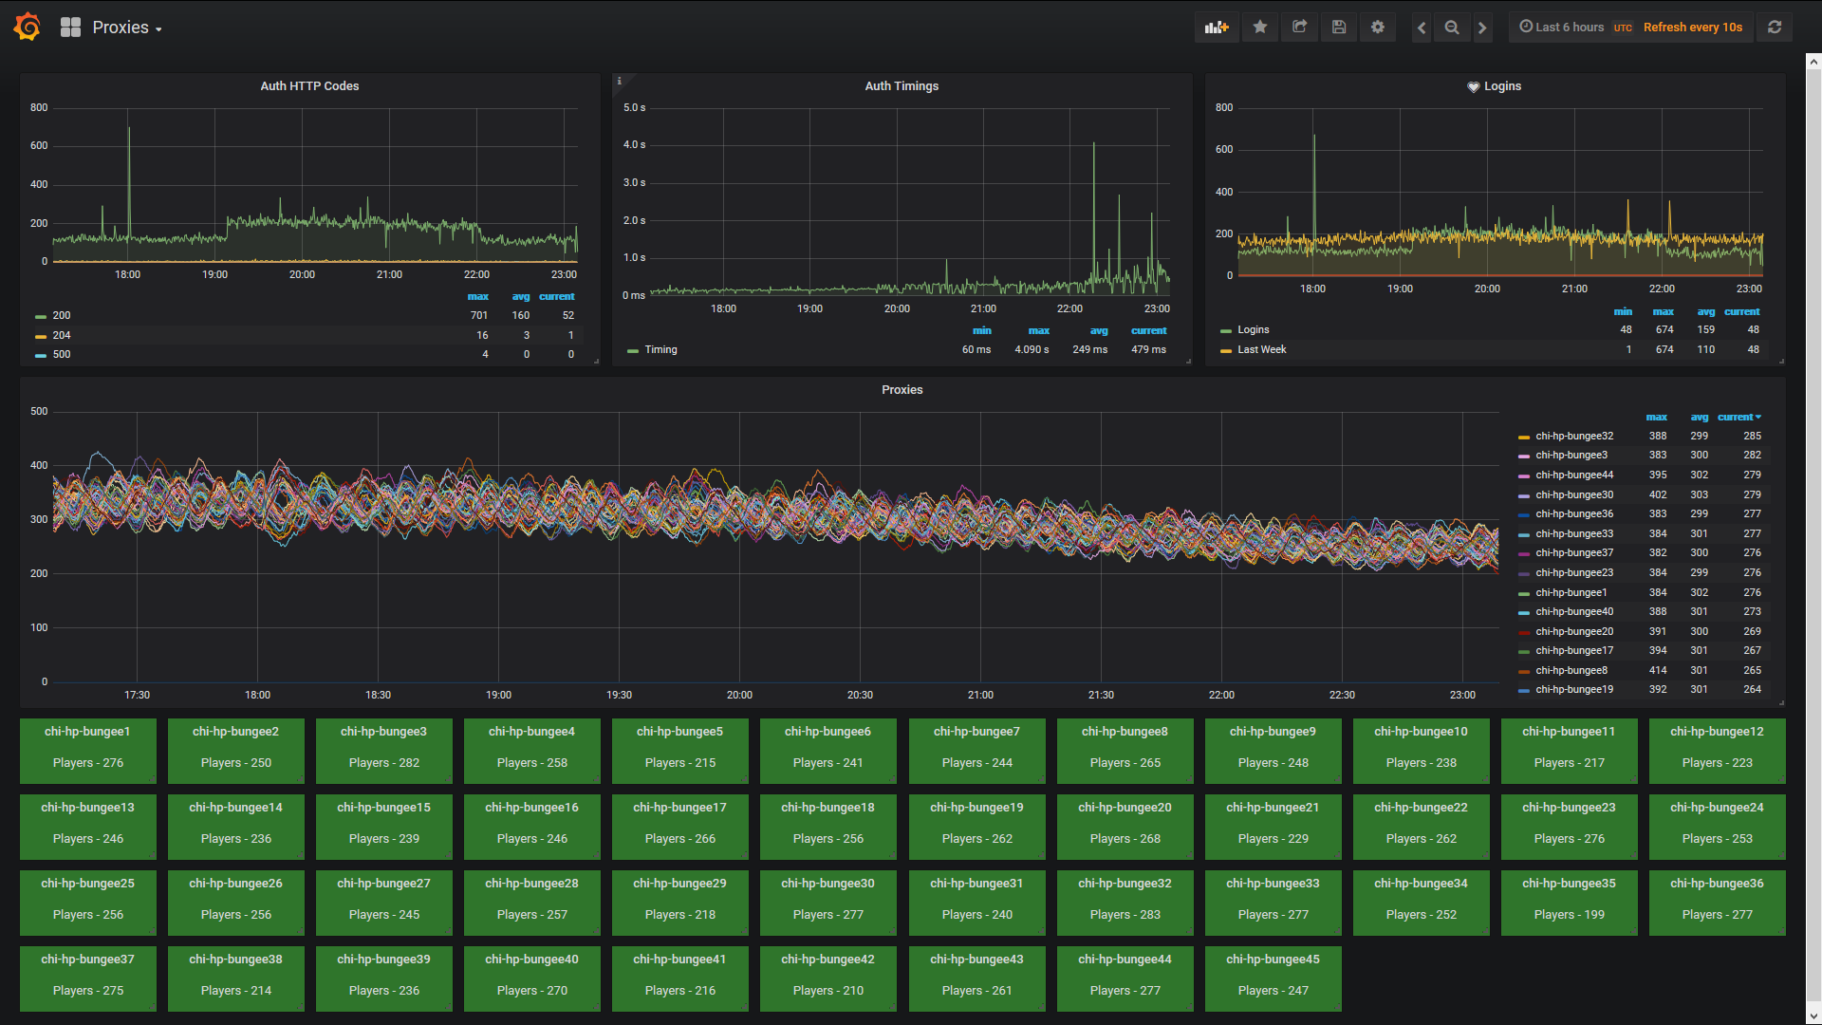Open the Auth HTTP Codes panel menu
Screen dimensions: 1822x1025
(x=307, y=85)
